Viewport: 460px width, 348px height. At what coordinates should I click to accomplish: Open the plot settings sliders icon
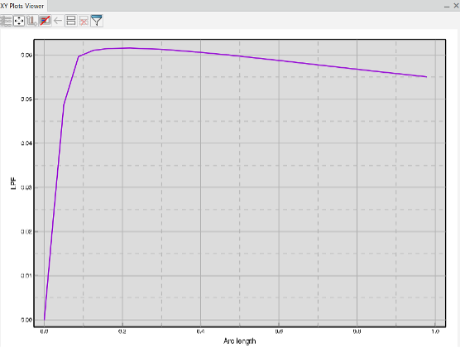[x=6, y=21]
